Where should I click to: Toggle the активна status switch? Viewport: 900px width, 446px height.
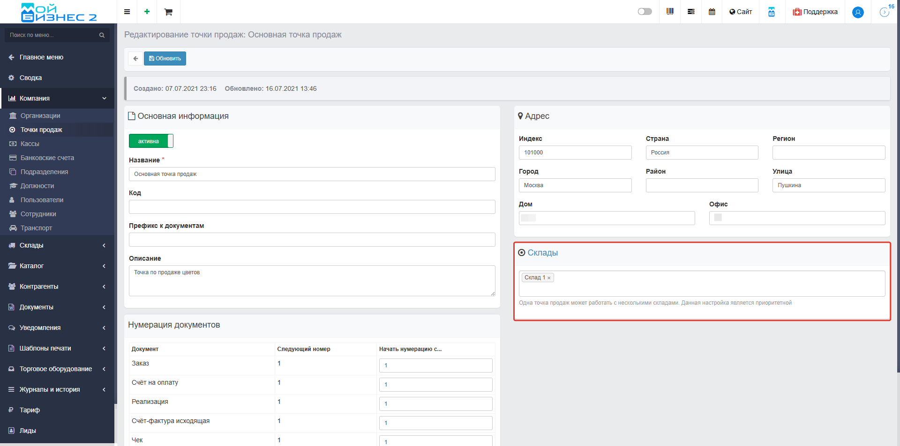[151, 141]
